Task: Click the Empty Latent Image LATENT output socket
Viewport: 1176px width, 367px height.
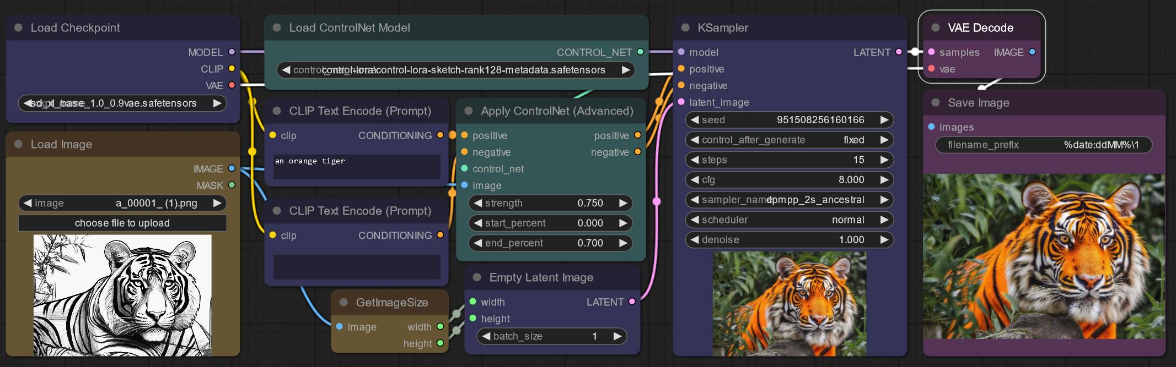Action: pyautogui.click(x=632, y=302)
